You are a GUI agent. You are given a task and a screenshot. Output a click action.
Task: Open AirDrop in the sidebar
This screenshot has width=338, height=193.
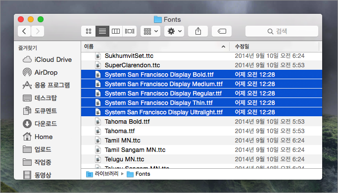(x=40, y=72)
